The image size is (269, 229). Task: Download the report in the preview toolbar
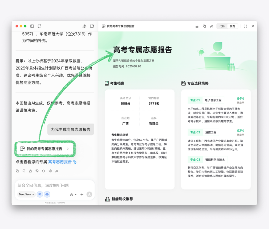(197, 26)
